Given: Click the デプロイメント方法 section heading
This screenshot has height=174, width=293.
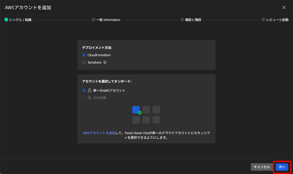Looking at the screenshot, I should click(x=97, y=48).
